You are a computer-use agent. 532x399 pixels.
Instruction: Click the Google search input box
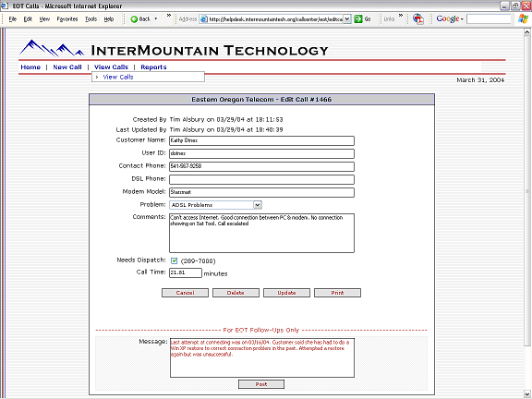pyautogui.click(x=489, y=19)
